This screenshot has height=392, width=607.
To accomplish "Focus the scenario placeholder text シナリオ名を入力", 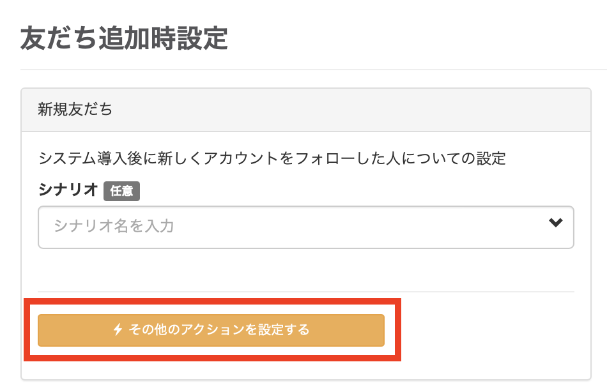I will (114, 226).
